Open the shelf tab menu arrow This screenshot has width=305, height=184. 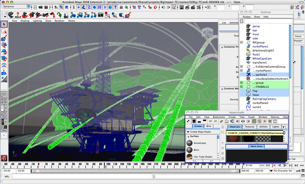[5, 17]
